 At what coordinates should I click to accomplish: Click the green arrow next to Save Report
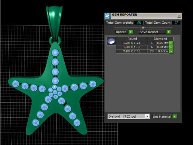(x=169, y=32)
